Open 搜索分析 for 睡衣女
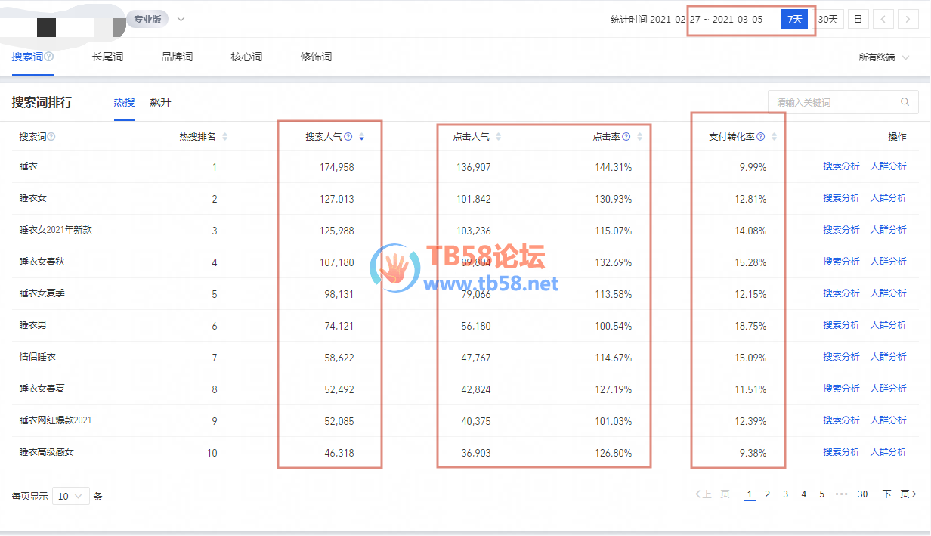 coord(841,198)
